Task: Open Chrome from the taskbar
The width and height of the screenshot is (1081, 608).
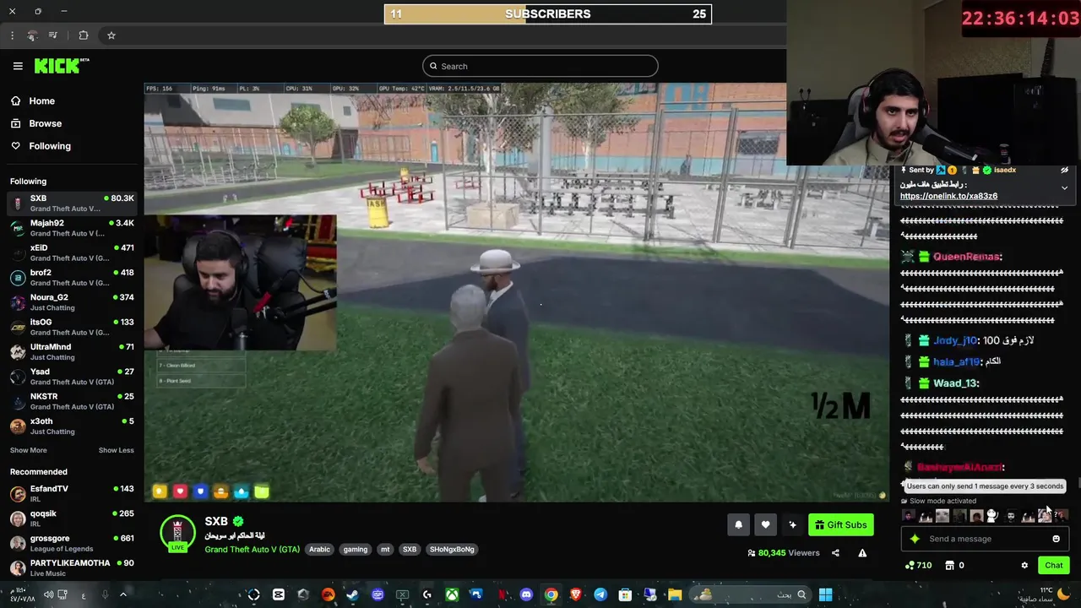Action: 551,594
